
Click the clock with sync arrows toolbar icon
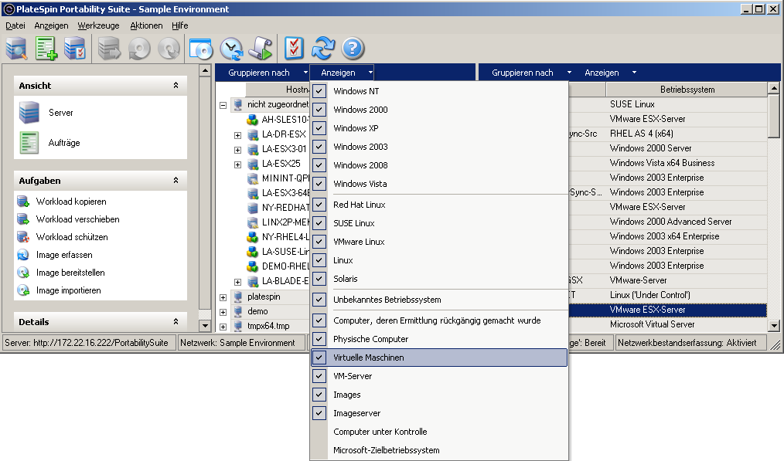click(x=231, y=49)
